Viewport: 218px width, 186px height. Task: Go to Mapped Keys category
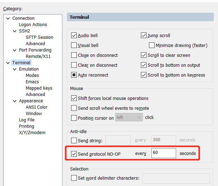(x=39, y=88)
